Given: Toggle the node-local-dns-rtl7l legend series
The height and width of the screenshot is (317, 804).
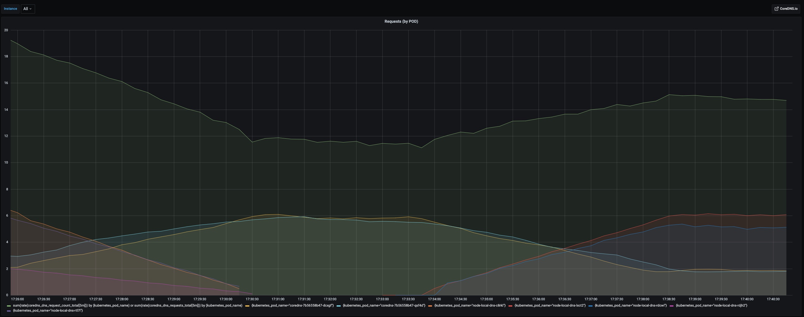Looking at the screenshot, I should click(x=48, y=311).
